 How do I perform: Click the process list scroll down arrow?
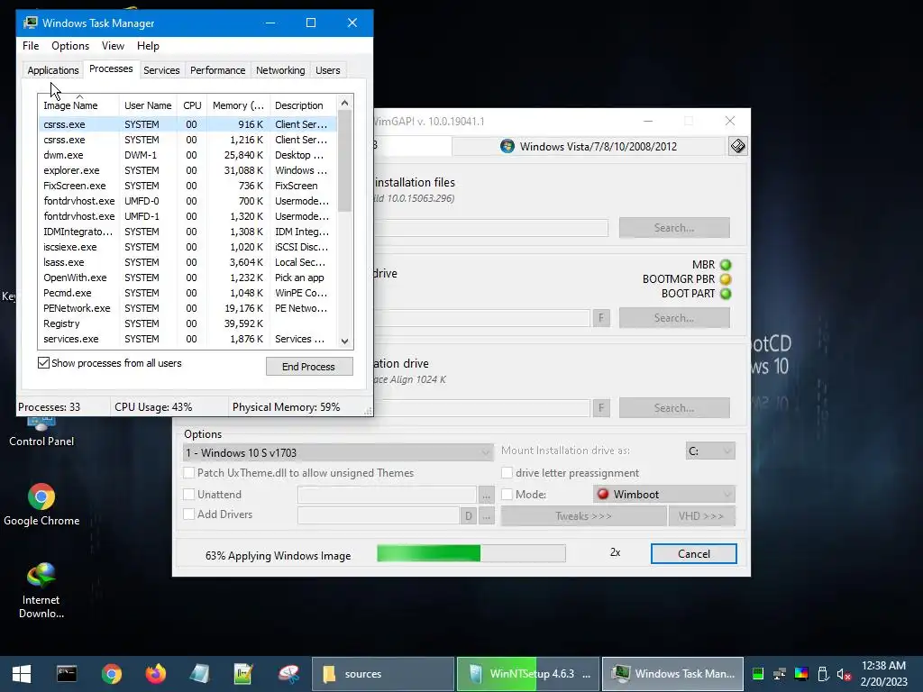click(345, 341)
